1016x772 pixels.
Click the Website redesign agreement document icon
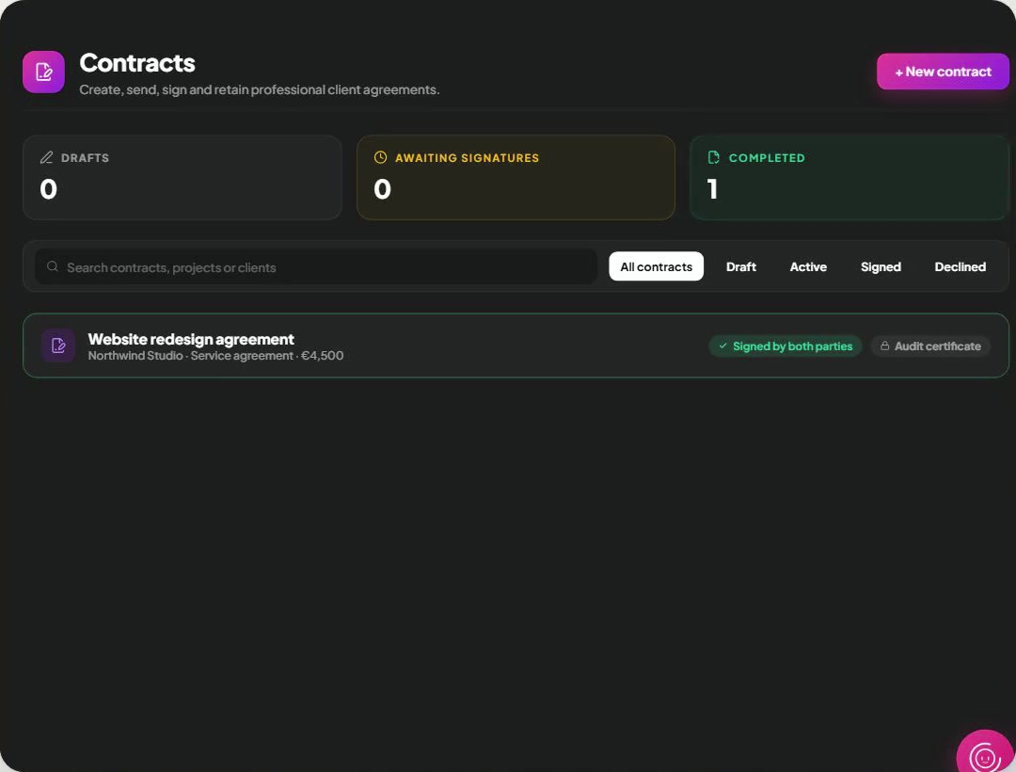pos(58,346)
